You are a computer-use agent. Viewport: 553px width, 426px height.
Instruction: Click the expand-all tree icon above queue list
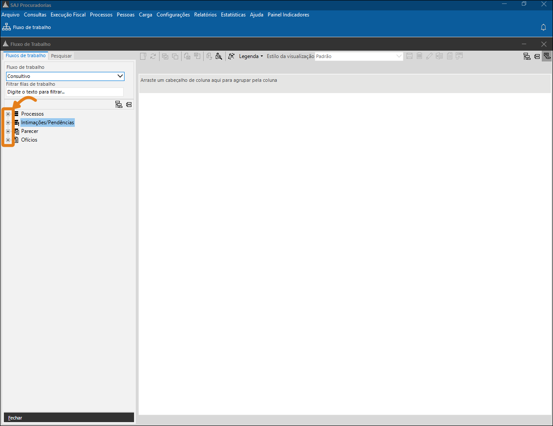[119, 104]
